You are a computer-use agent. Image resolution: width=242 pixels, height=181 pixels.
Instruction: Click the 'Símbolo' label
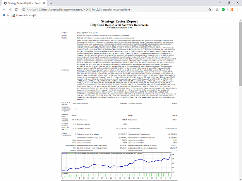coord(64,33)
